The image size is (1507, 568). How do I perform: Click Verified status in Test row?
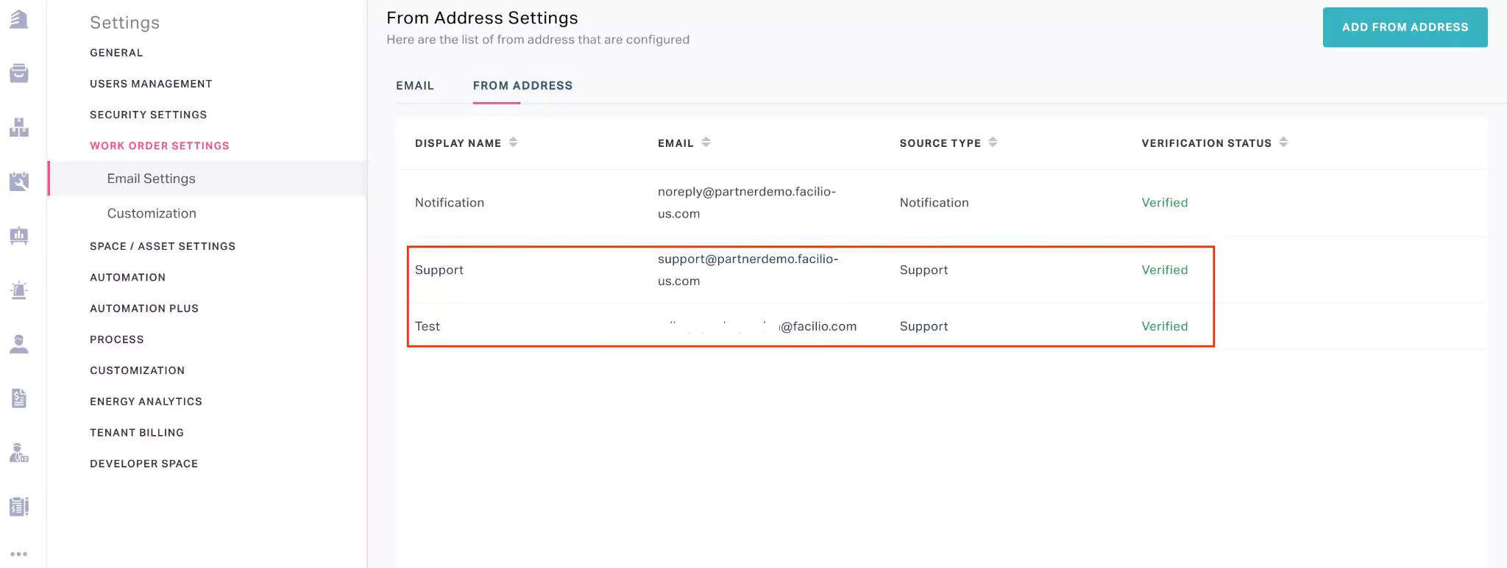[1165, 326]
